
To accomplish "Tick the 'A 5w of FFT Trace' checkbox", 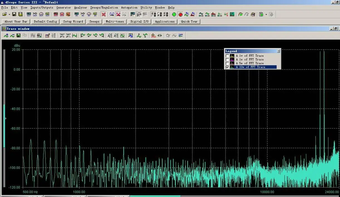I will pyautogui.click(x=227, y=63).
